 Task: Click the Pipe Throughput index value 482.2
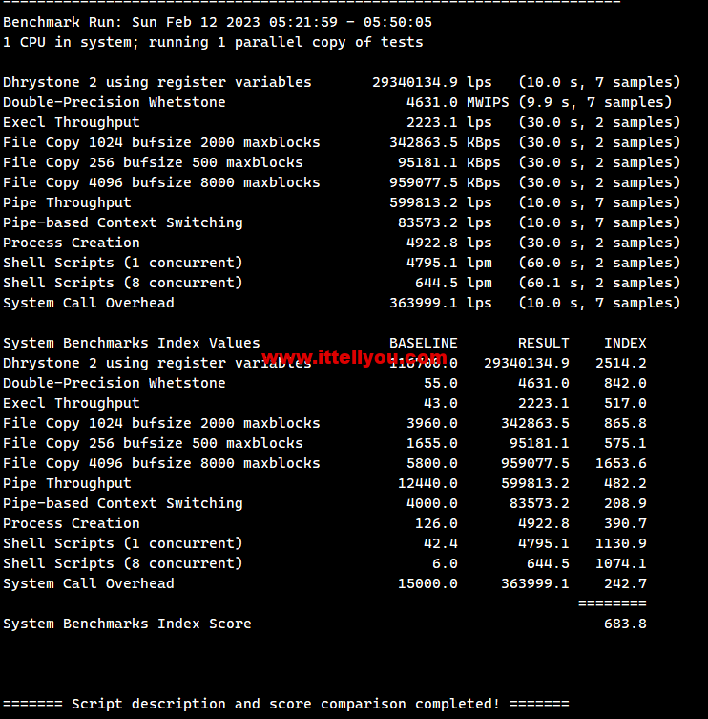coord(624,483)
